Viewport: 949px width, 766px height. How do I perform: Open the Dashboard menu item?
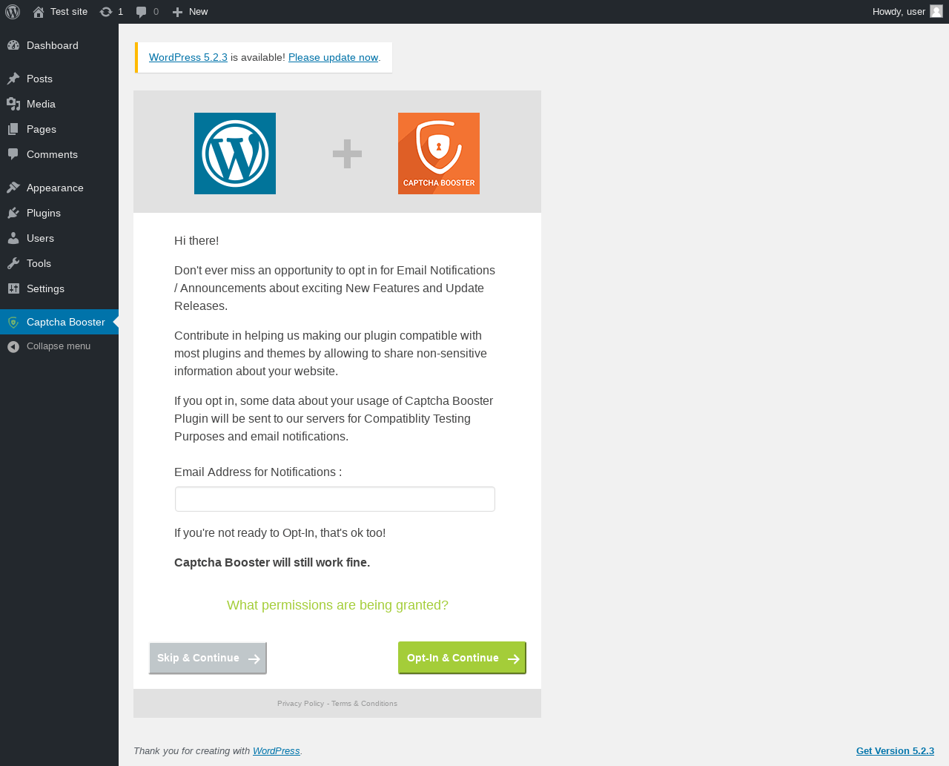click(x=59, y=45)
